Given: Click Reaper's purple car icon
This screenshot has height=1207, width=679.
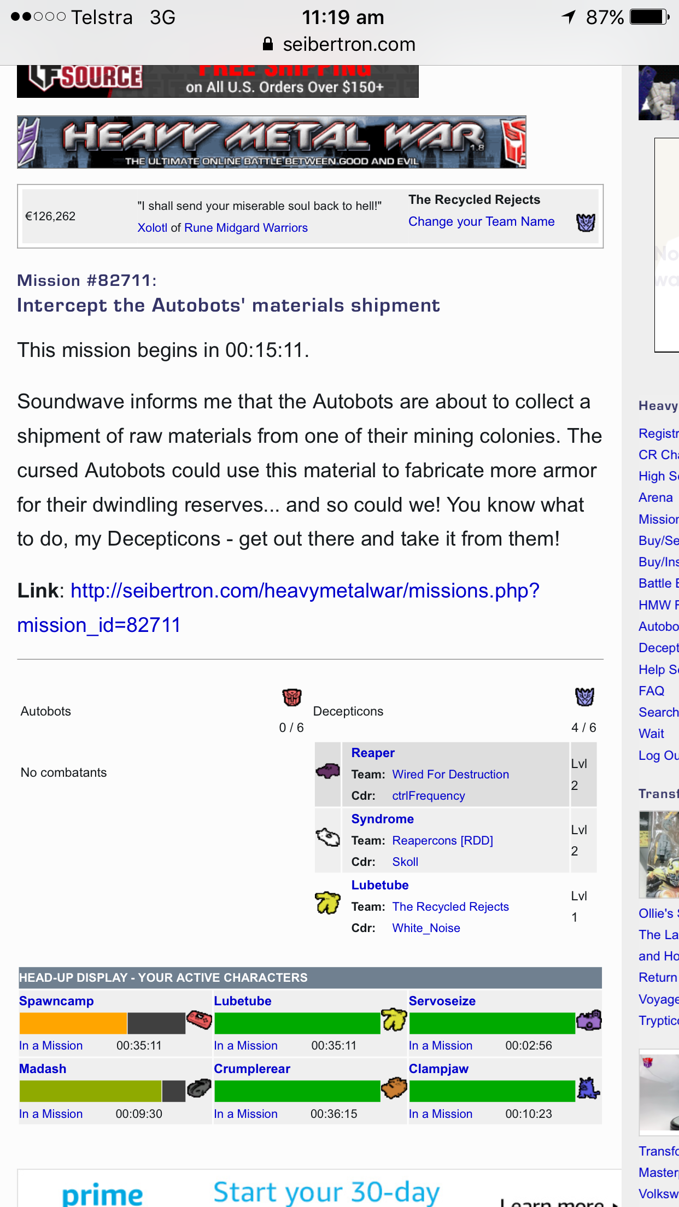Looking at the screenshot, I should 328,771.
